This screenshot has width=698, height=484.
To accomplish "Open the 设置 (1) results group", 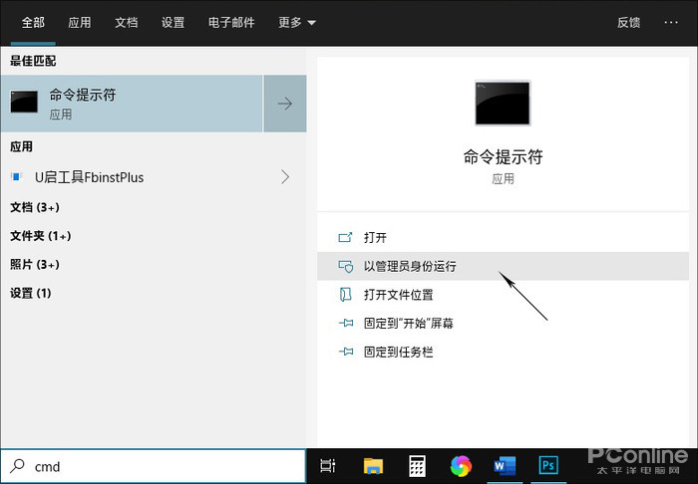I will pos(31,293).
